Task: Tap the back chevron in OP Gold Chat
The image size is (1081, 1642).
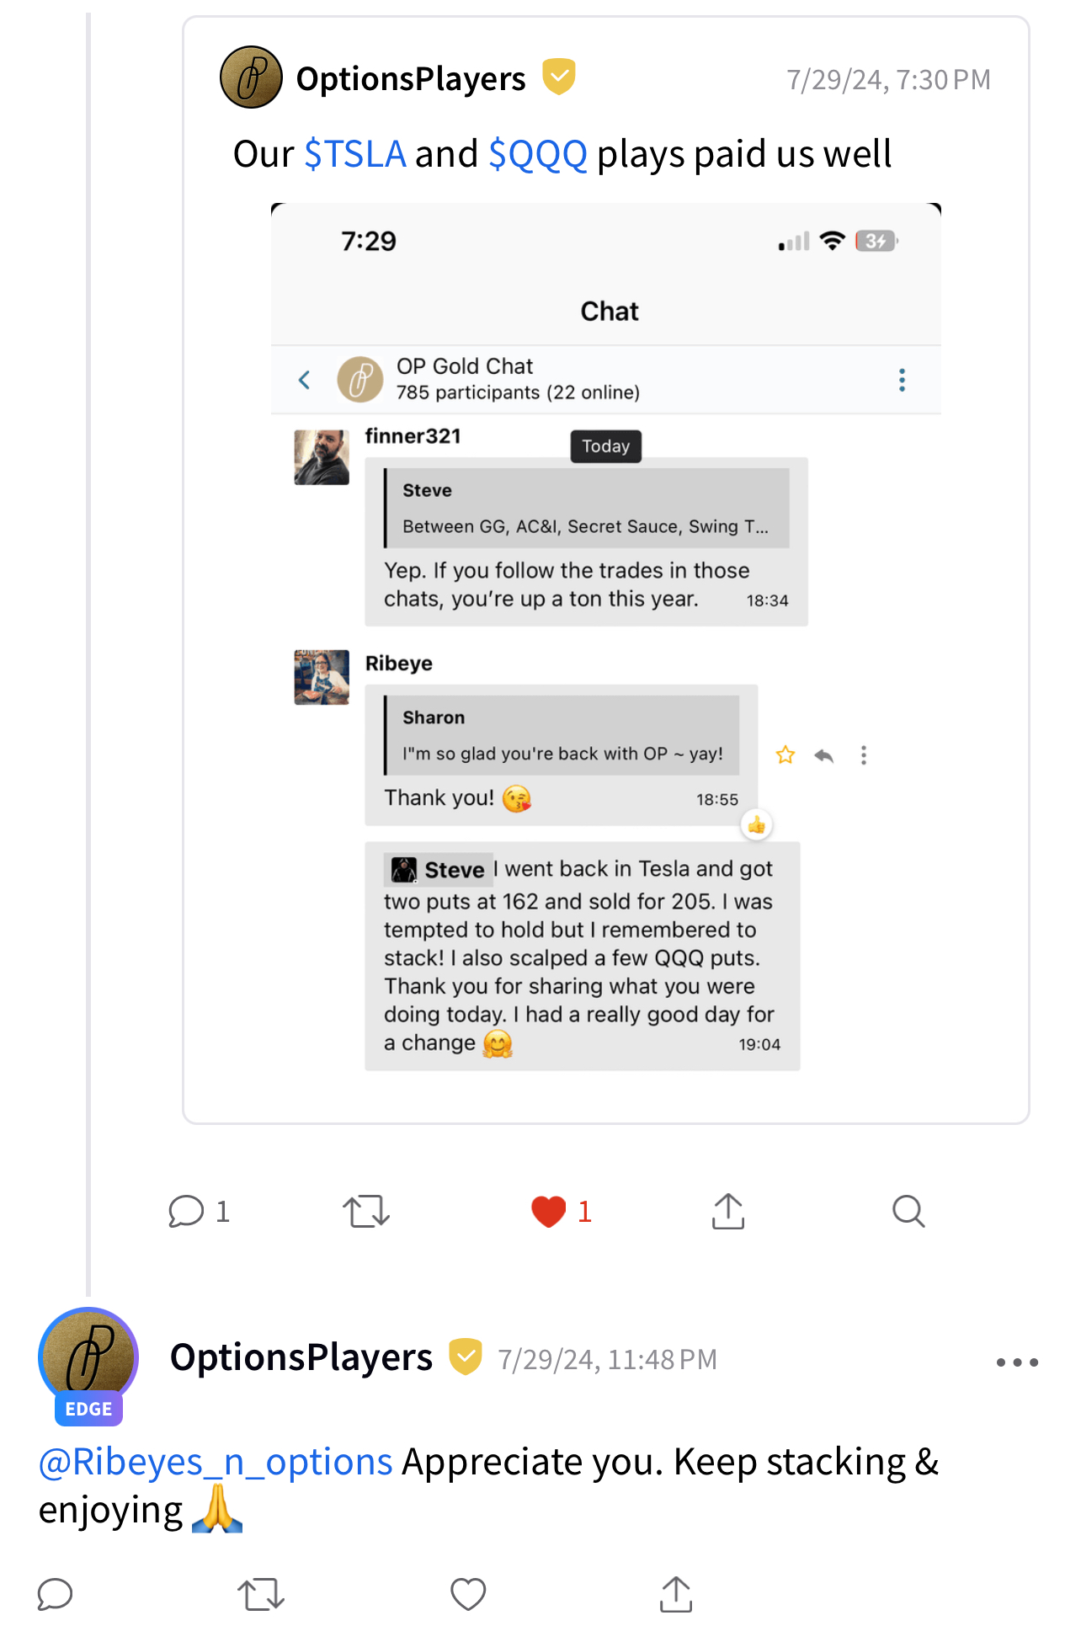Action: coord(305,380)
